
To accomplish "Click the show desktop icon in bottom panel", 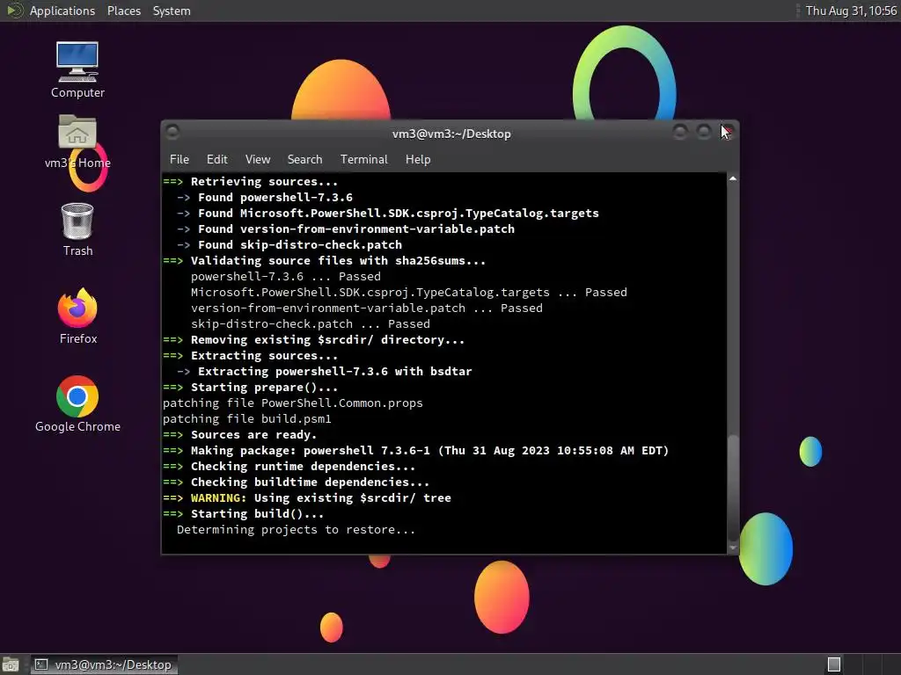I will 11,664.
